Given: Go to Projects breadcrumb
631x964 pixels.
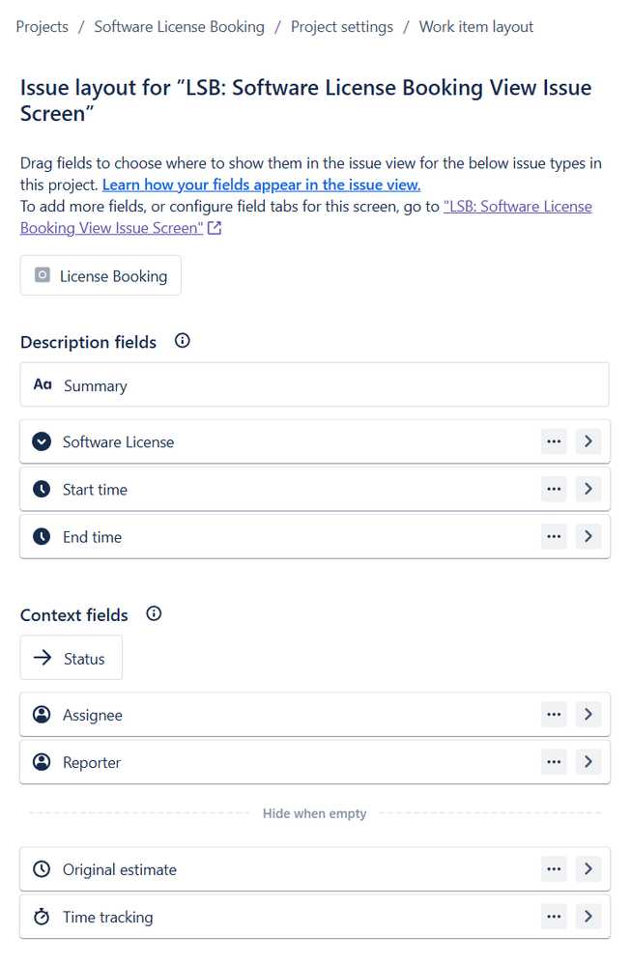Looking at the screenshot, I should point(42,27).
